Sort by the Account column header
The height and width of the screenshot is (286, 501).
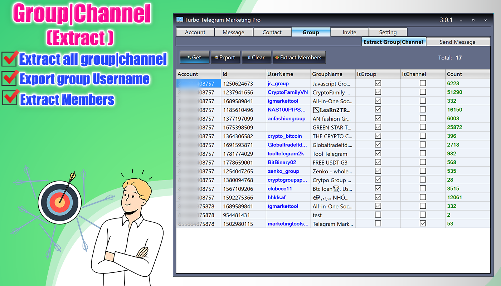pyautogui.click(x=199, y=74)
